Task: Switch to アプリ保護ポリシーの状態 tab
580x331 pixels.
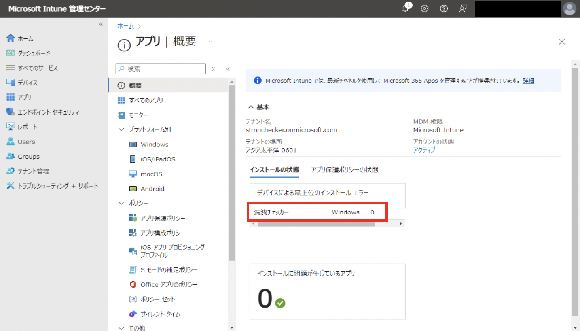Action: (345, 170)
